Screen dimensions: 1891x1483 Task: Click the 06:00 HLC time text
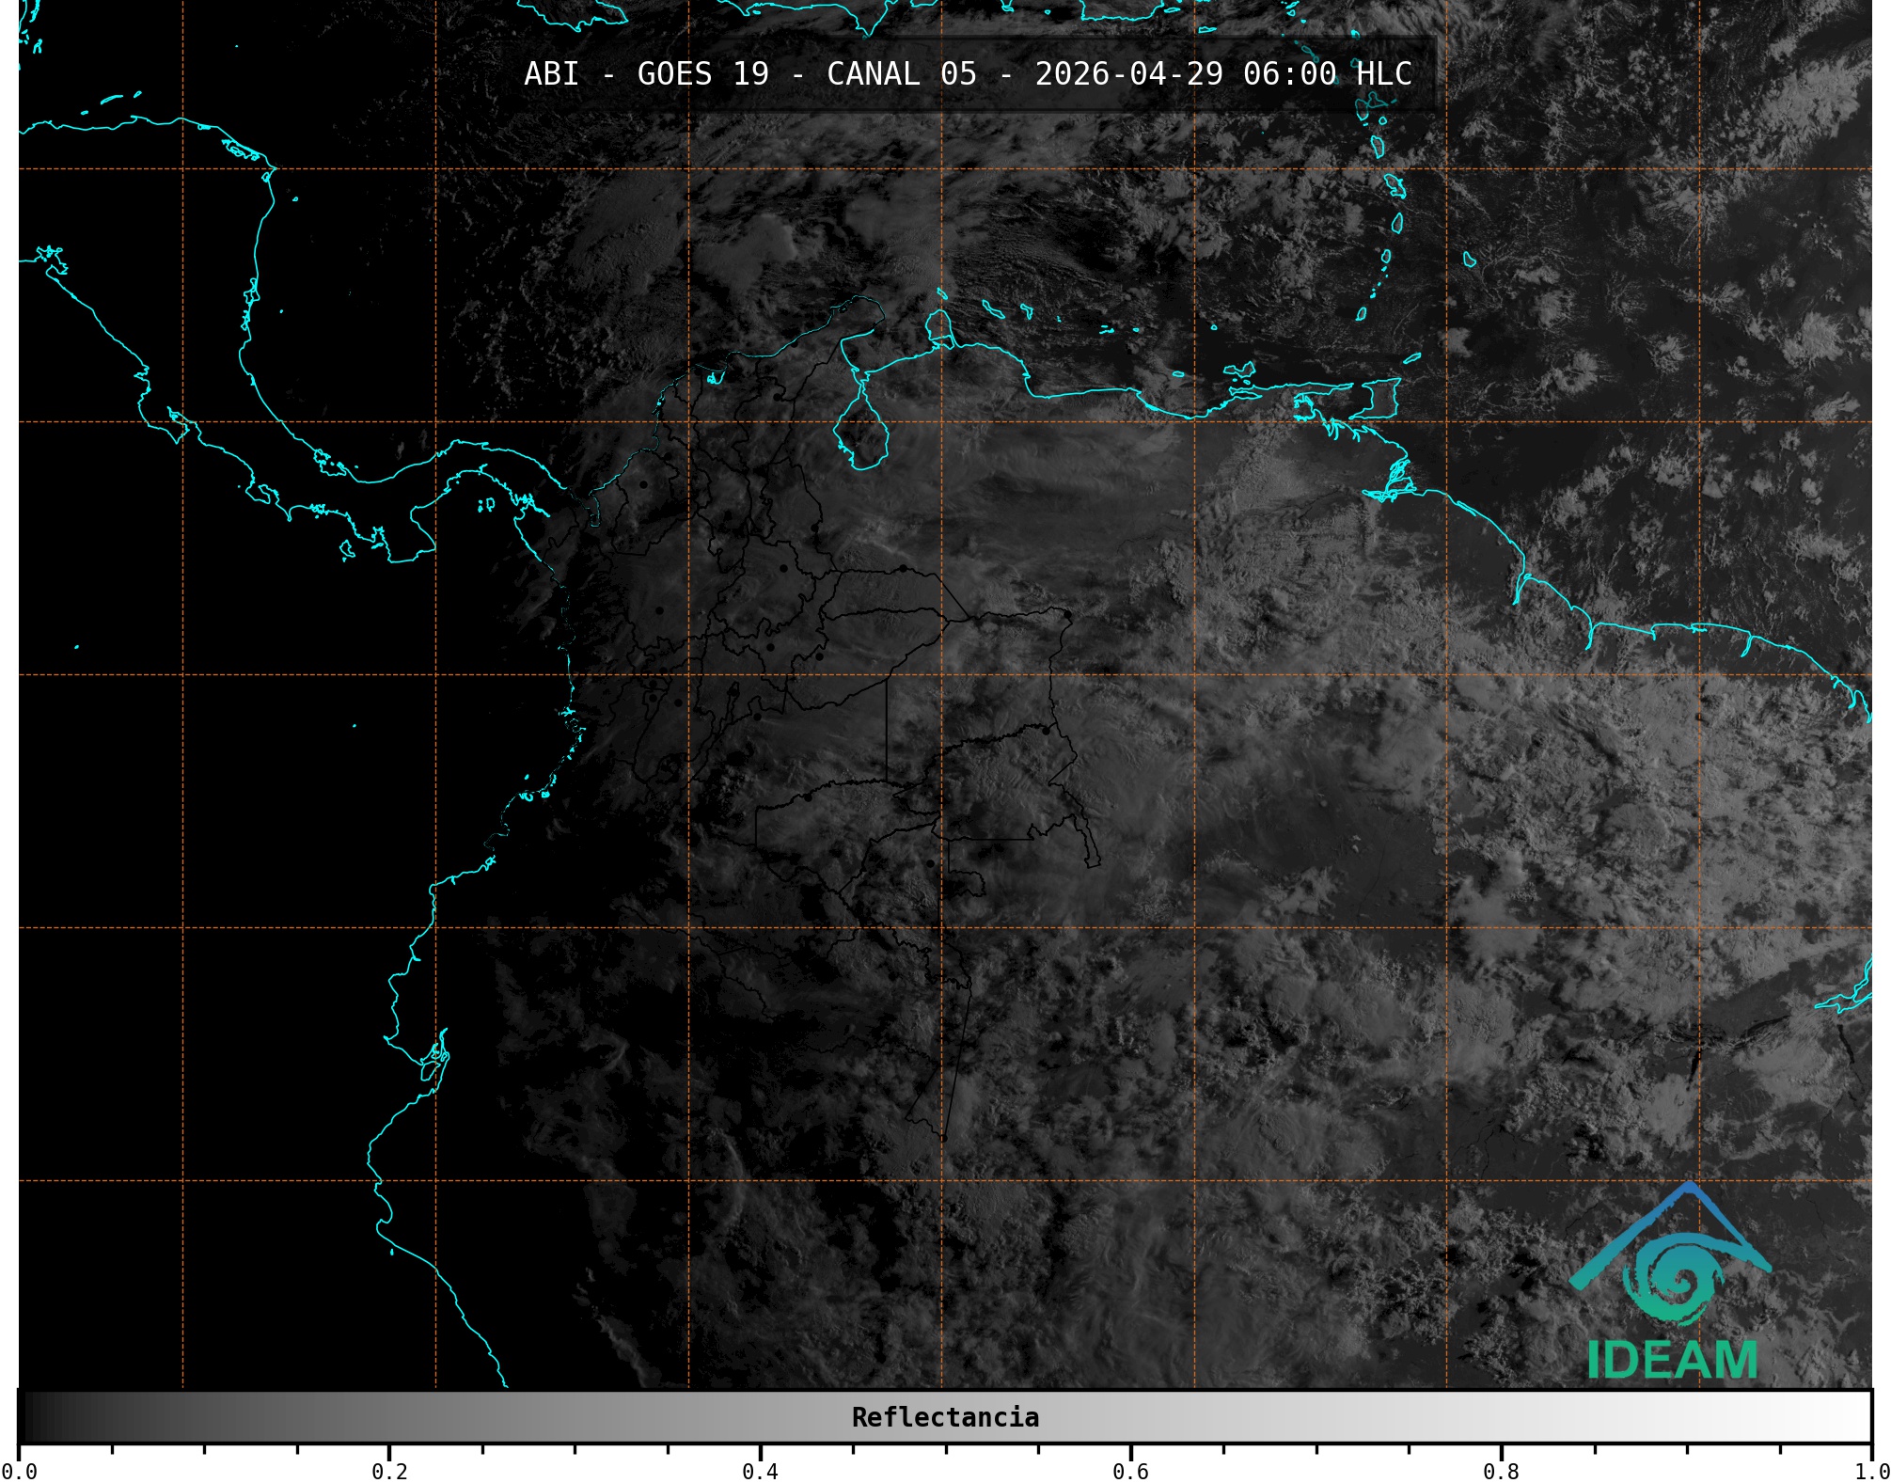(1327, 74)
